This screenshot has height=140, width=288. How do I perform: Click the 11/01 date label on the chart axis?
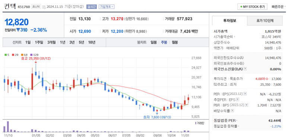185,136
